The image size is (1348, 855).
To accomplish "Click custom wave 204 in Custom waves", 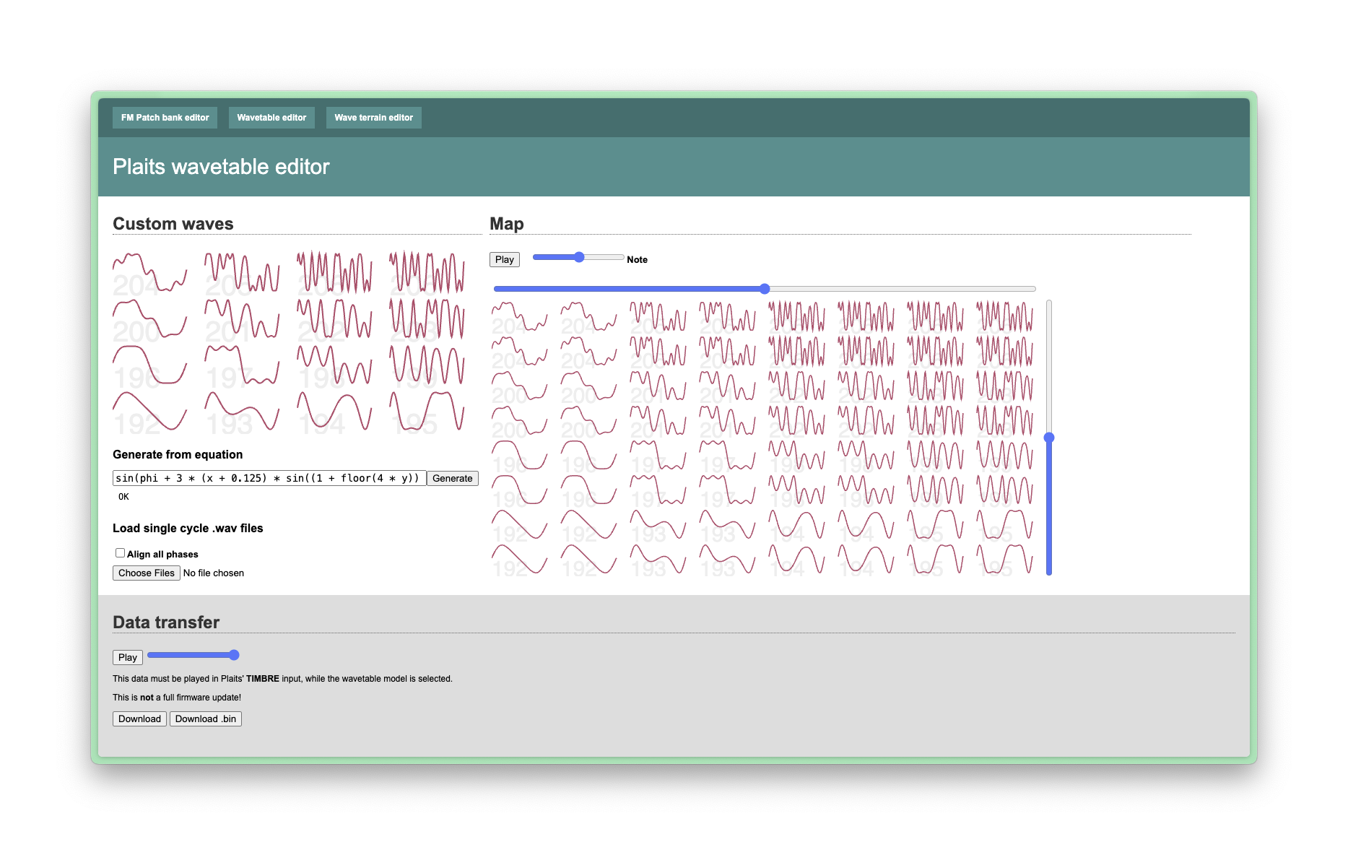I will 149,274.
